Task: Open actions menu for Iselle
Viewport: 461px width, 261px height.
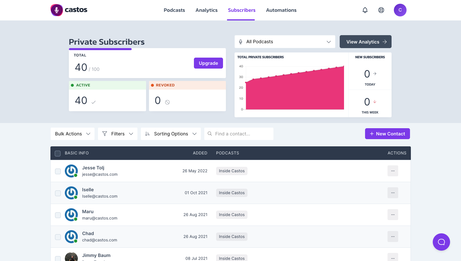Action: pos(393,193)
